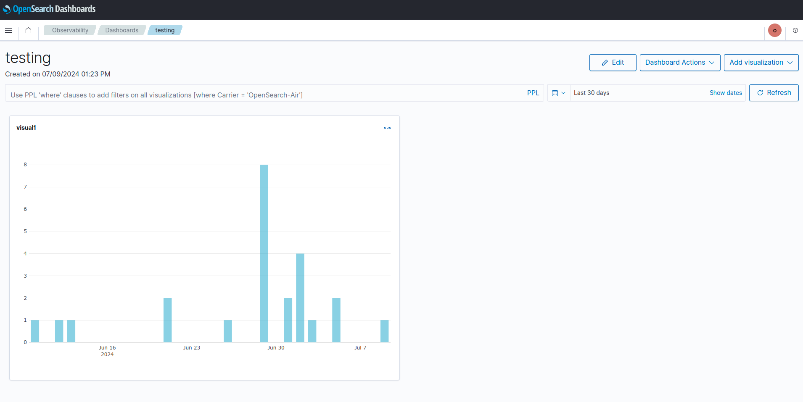Click the bar reaching value 4
This screenshot has width=803, height=402.
(300, 298)
